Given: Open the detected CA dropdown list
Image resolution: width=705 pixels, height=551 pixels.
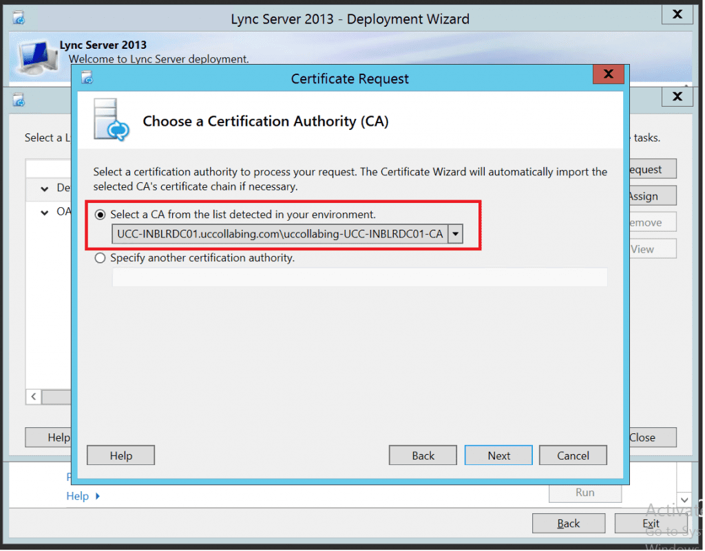Looking at the screenshot, I should (455, 234).
